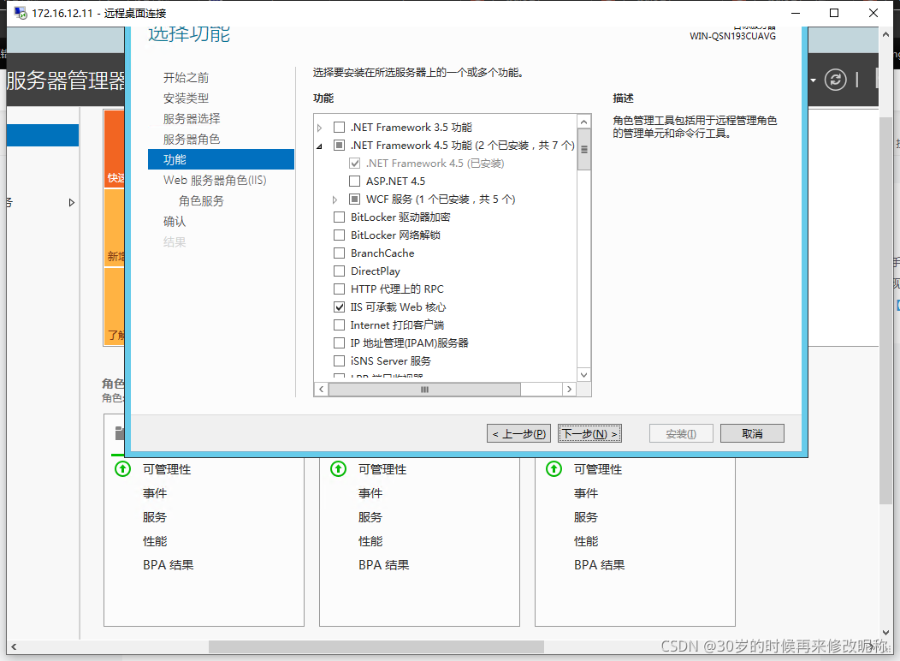This screenshot has height=661, width=900.
Task: Enable the DirectPlay feature checkbox
Action: [340, 271]
